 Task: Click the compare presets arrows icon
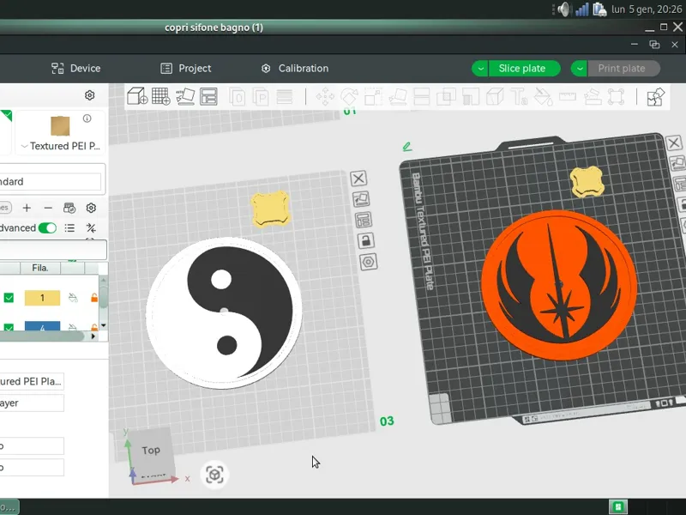91,227
